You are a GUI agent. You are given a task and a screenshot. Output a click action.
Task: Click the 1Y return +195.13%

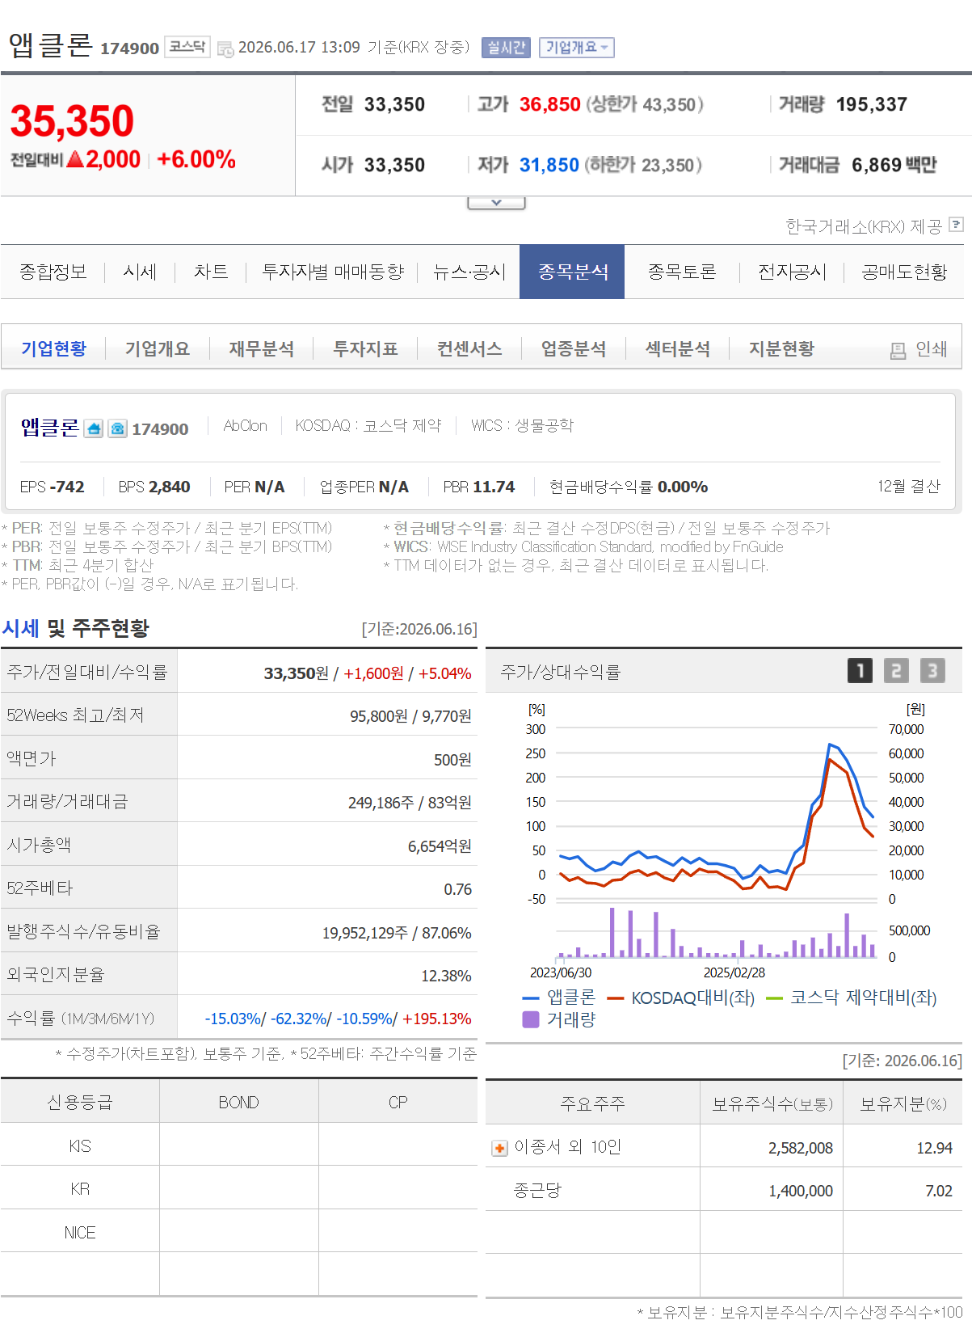click(x=436, y=1019)
